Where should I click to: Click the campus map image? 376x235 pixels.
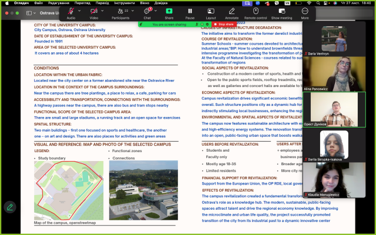click(68, 190)
